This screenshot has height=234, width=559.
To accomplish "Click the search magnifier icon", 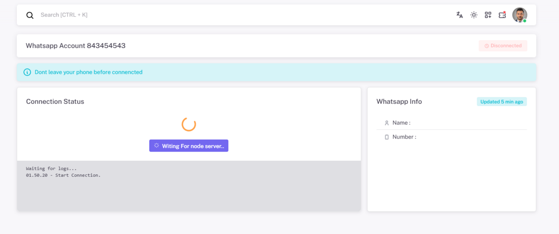I will point(30,15).
